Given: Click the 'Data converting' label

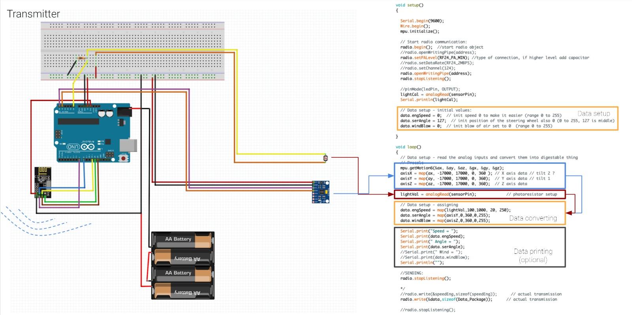Looking at the screenshot, I should 533,218.
